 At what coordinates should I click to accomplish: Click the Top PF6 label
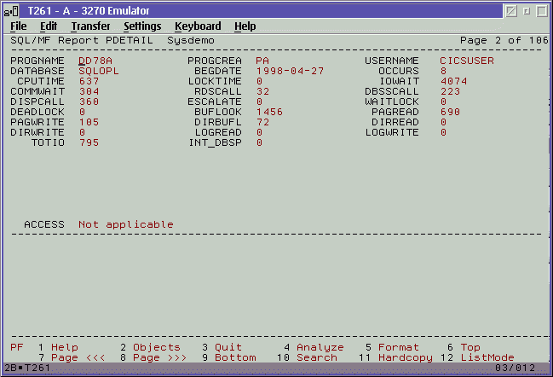point(470,347)
